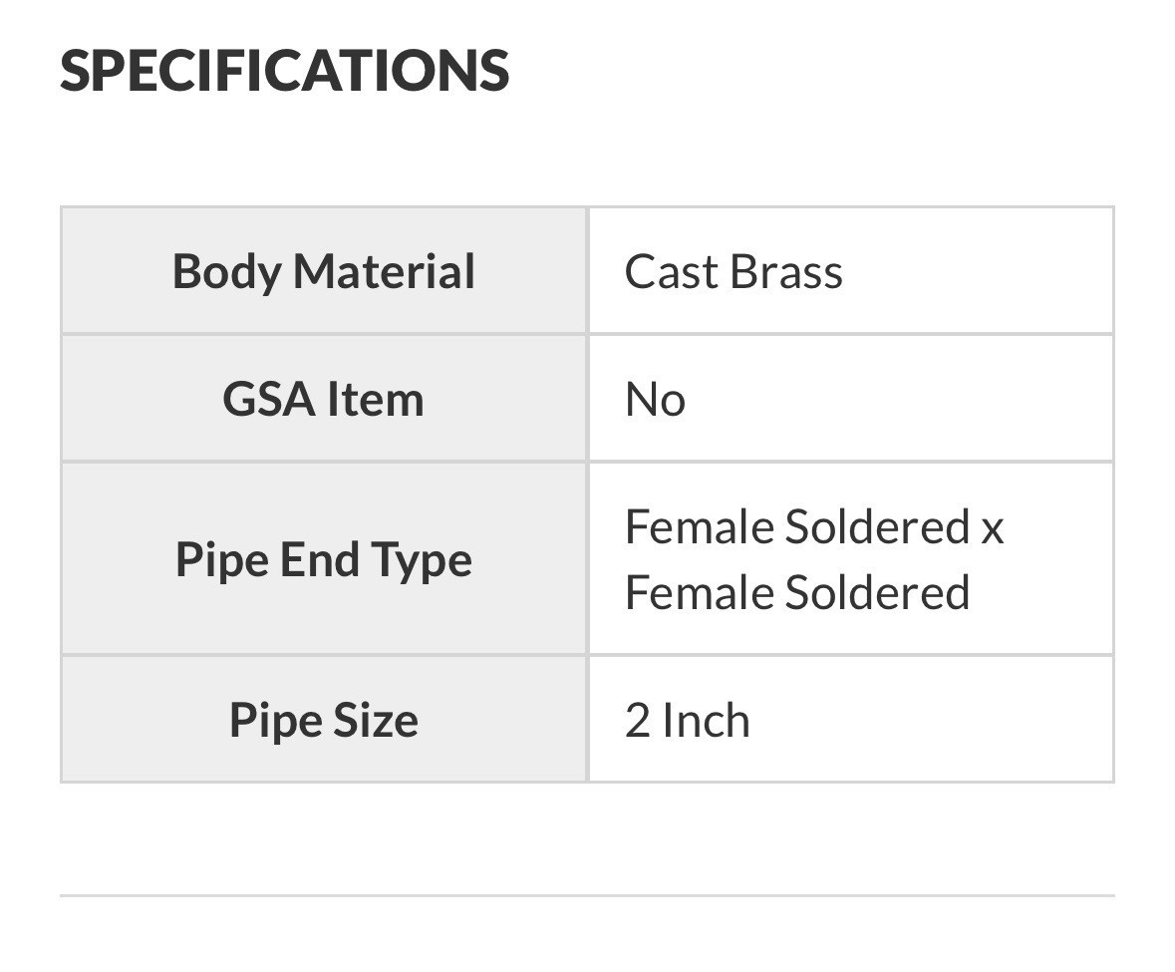The height and width of the screenshot is (972, 1175).
Task: Click the Cast Brass value
Action: tap(734, 271)
